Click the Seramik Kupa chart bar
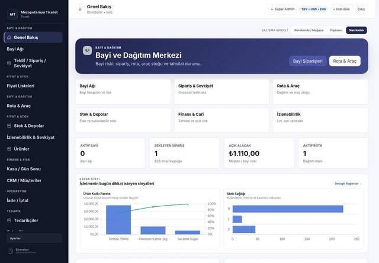379x263 pixels. [188, 232]
